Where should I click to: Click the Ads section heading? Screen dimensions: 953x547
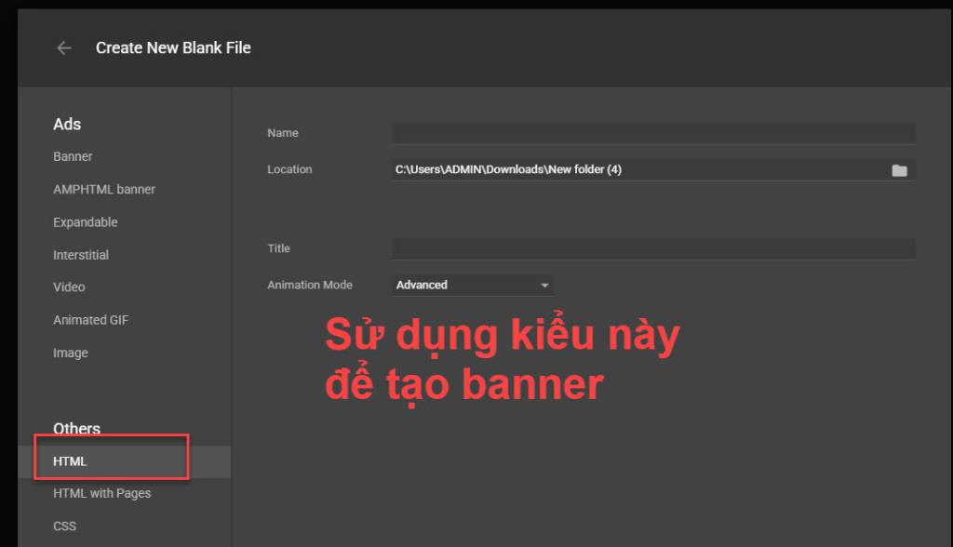tap(67, 124)
